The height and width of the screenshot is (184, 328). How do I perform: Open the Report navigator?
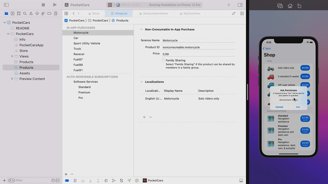[x=56, y=13]
